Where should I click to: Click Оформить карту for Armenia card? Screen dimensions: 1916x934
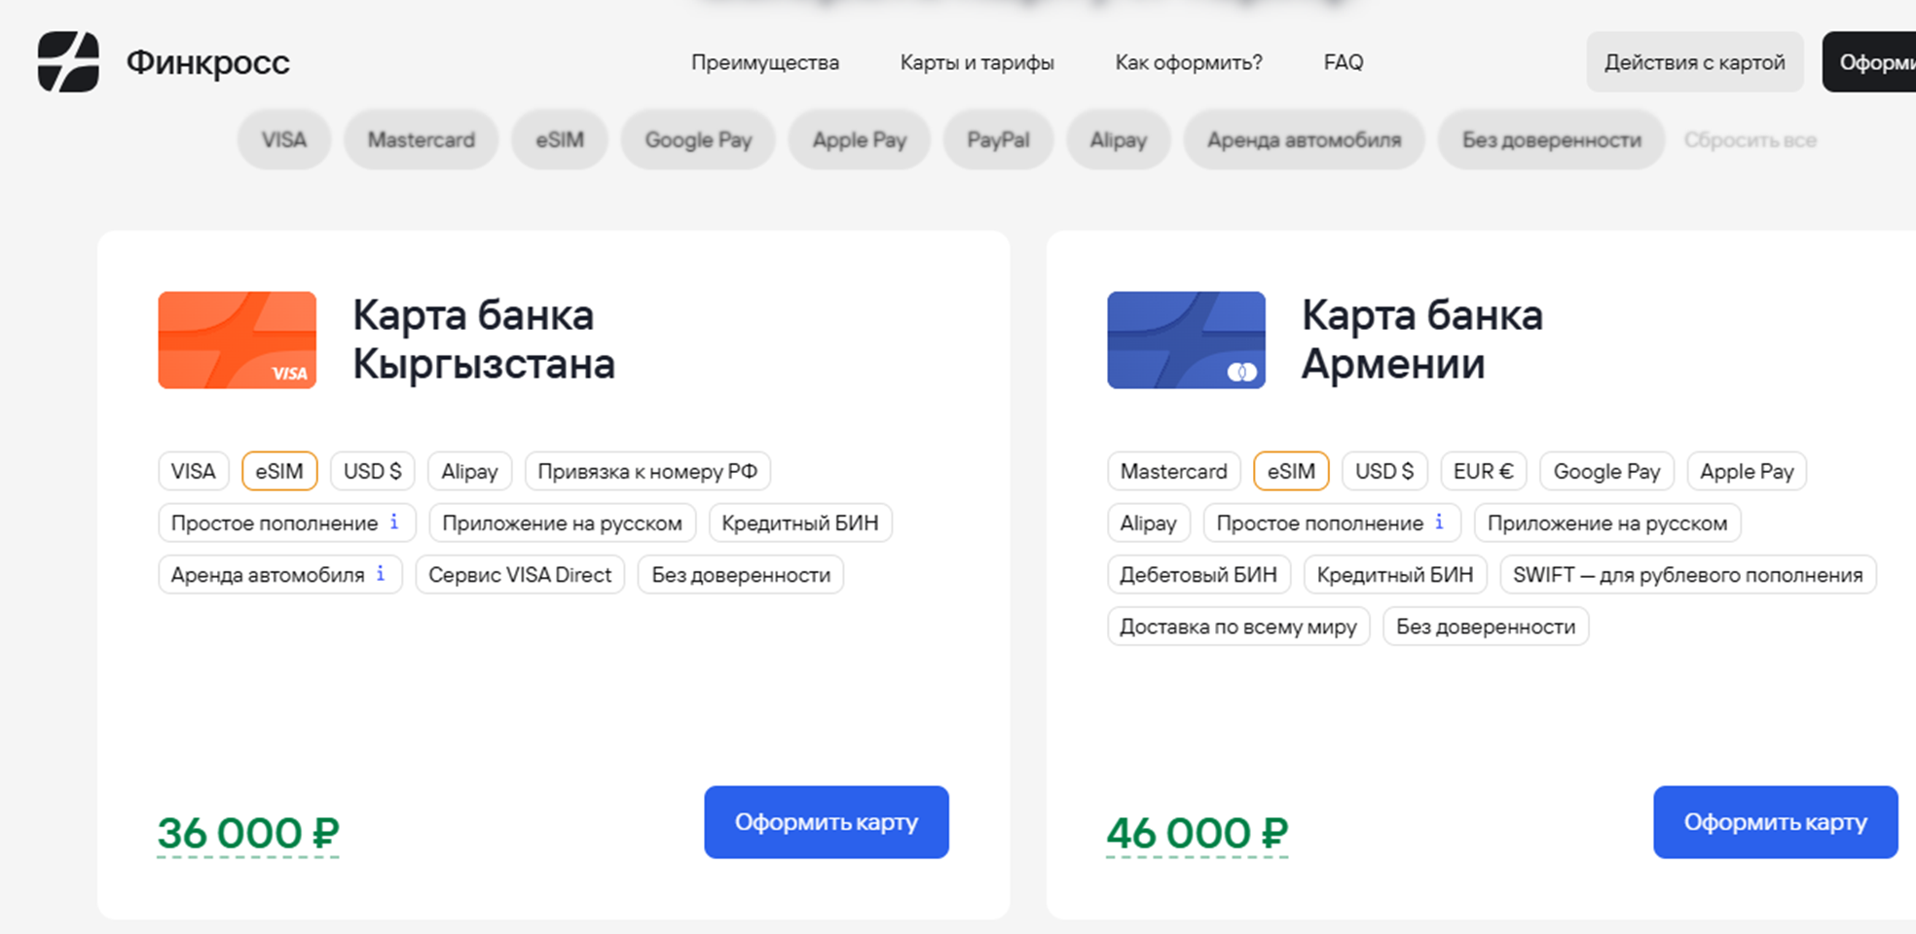tap(1775, 822)
